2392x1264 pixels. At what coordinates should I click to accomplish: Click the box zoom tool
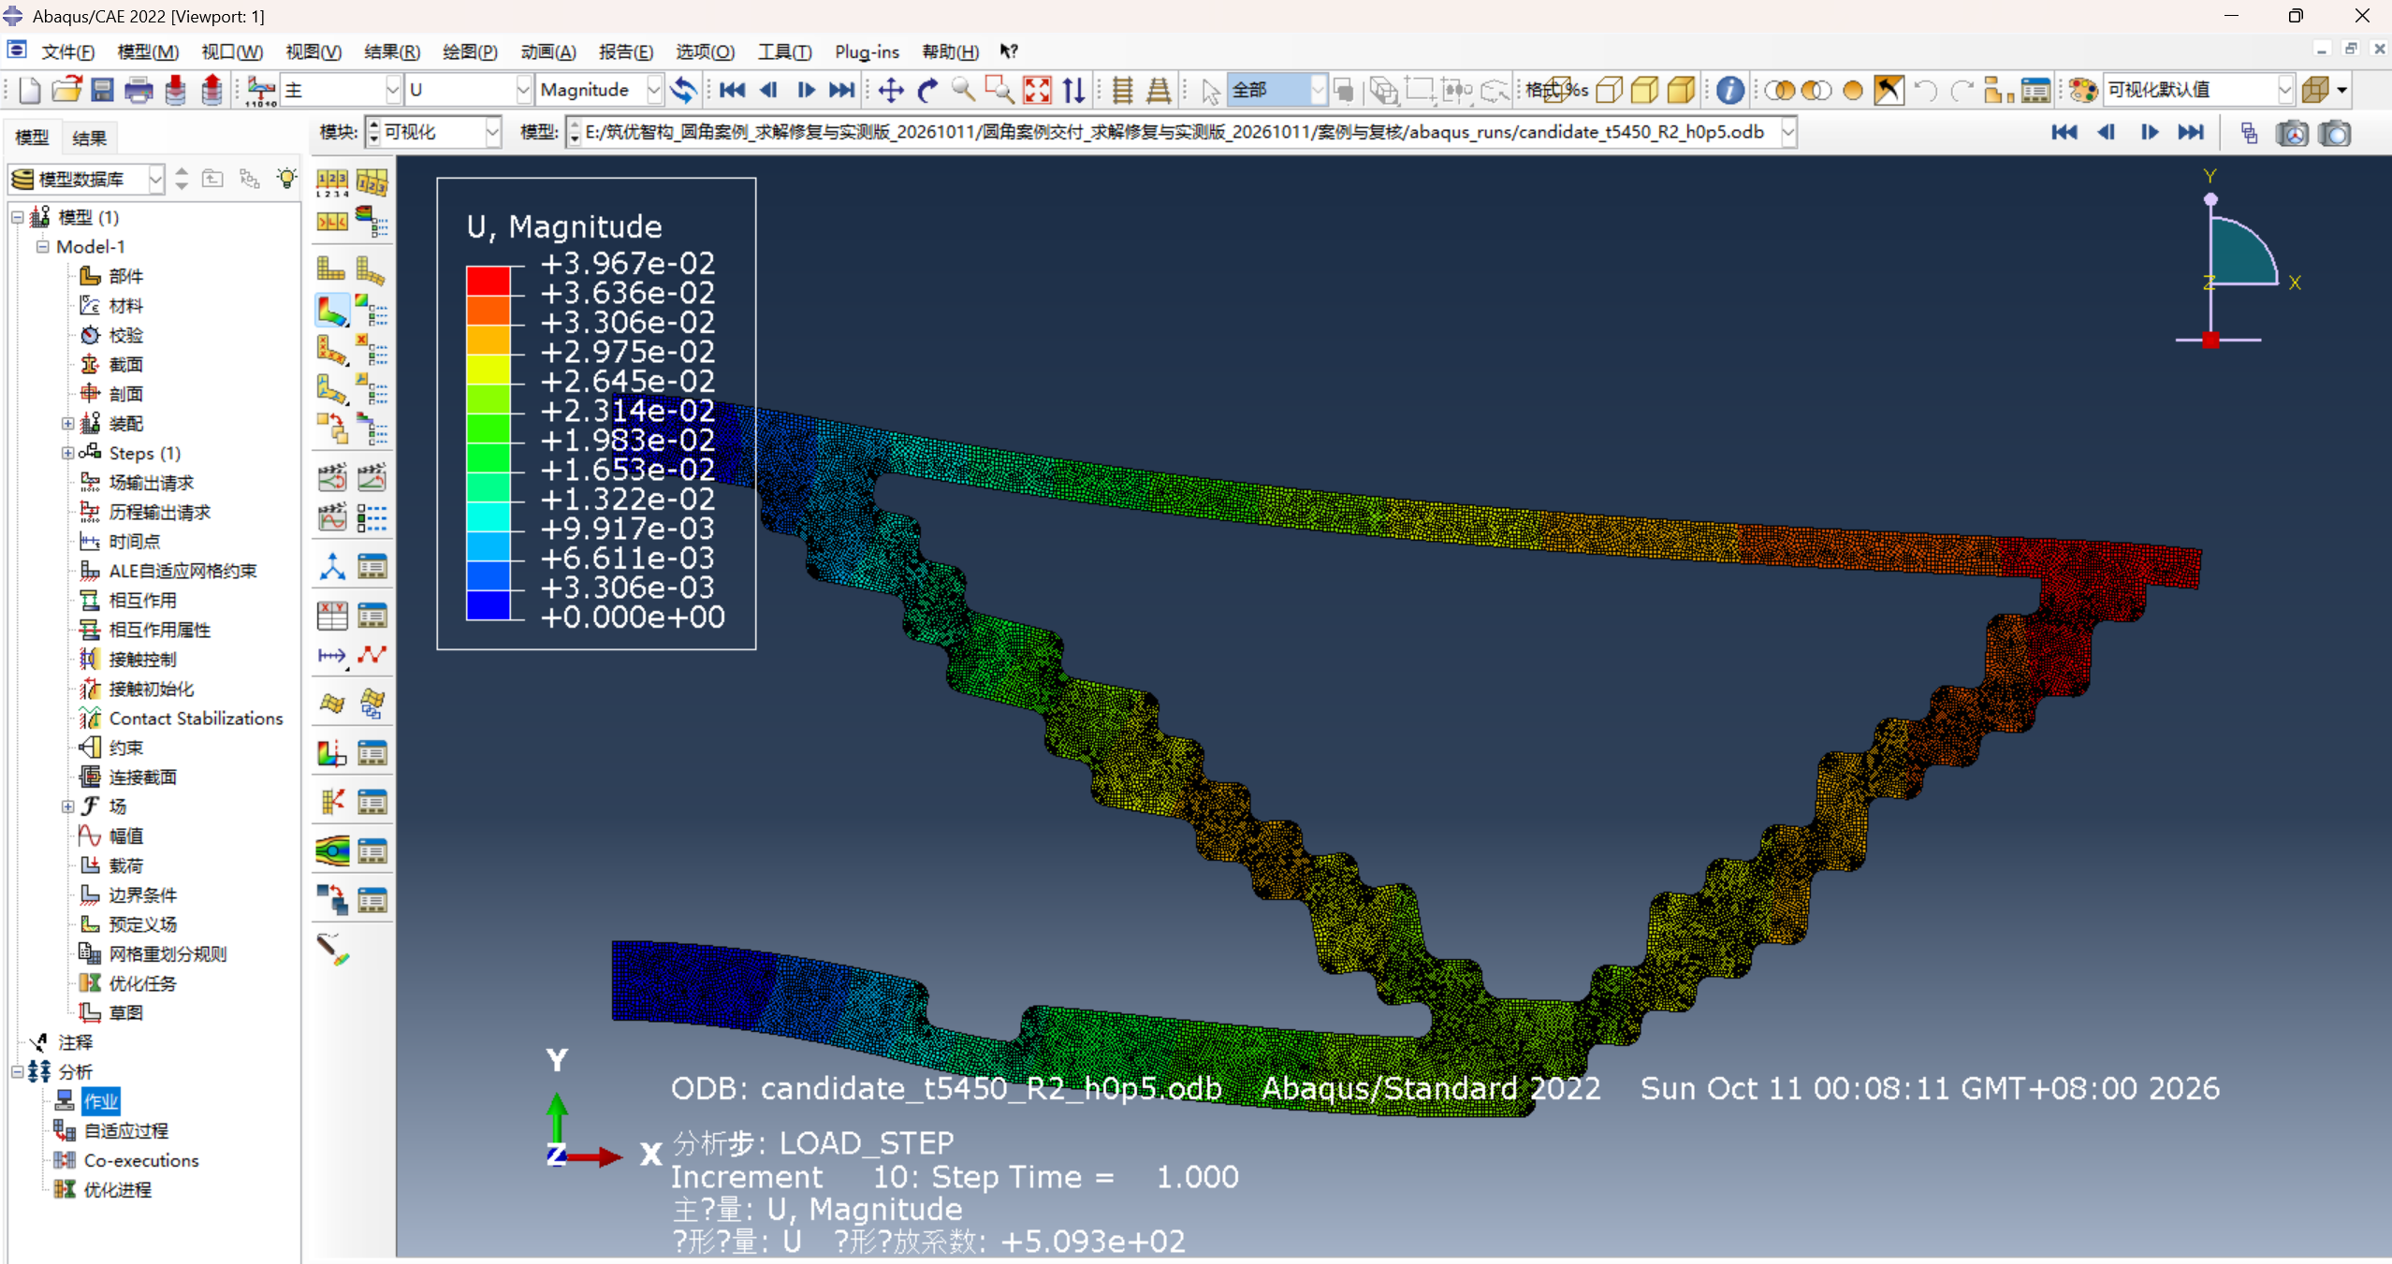[999, 90]
